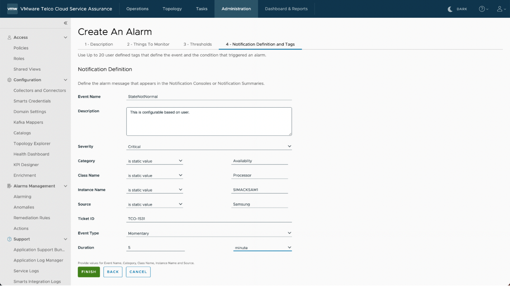Click the Class Name value field Processor

point(260,176)
